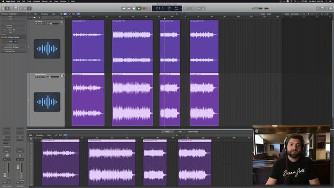This screenshot has width=334, height=188.
Task: Click the iPhone Camera track waveform icon
Action: click(47, 102)
